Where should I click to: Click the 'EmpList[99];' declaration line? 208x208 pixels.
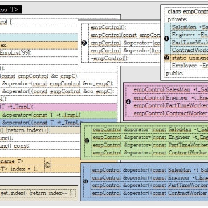pyautogui.click(x=15, y=53)
